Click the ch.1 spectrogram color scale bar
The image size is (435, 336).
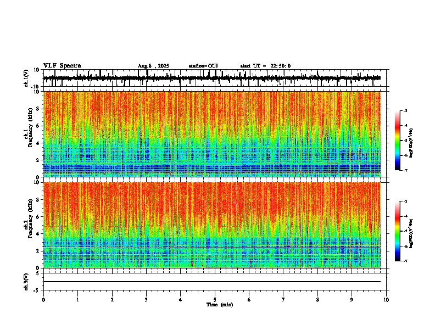click(398, 141)
